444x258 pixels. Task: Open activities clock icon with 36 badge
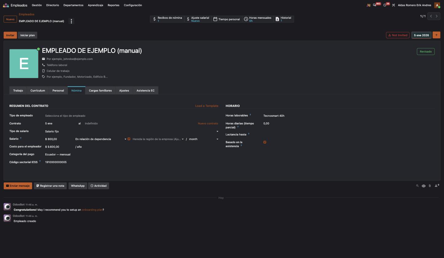(x=385, y=5)
